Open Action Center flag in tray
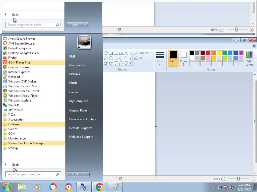257x192 pixels. pyautogui.click(x=226, y=187)
